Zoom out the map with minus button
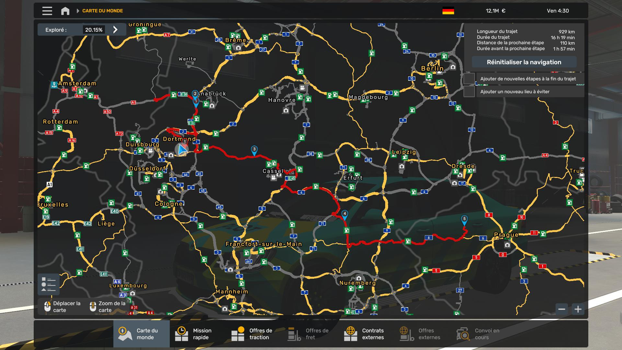622x350 pixels. (562, 309)
